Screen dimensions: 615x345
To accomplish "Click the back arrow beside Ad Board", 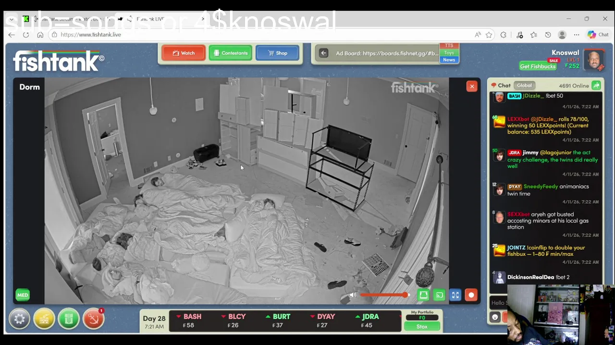I will 323,53.
